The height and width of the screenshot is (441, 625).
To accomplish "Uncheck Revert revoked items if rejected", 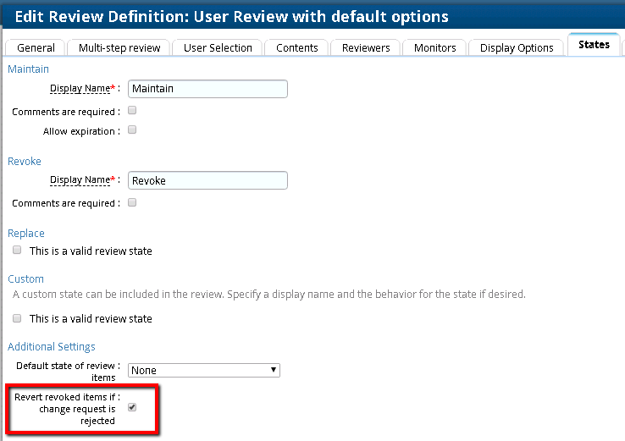I will tap(132, 407).
